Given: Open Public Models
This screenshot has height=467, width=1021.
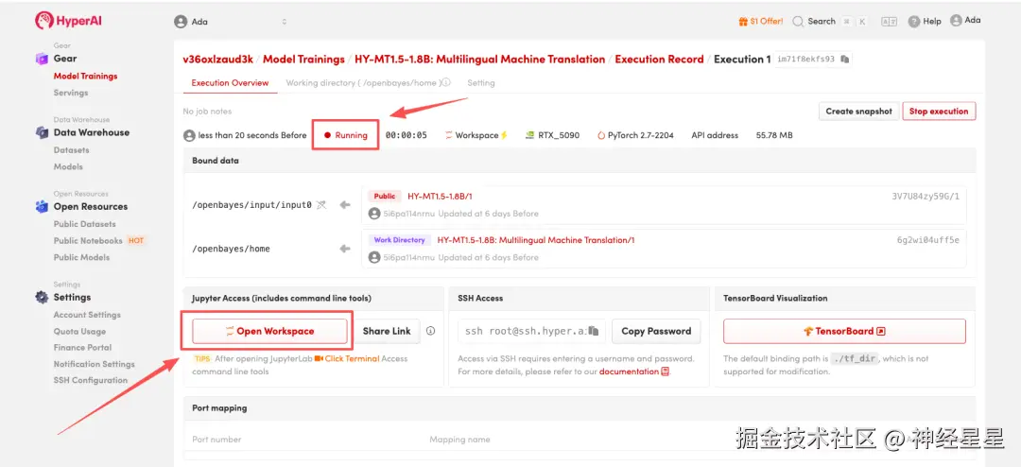Looking at the screenshot, I should (81, 257).
